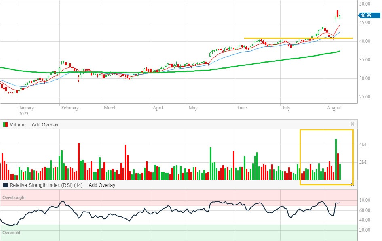Click the latest green candlestick in August
Viewport: 382px width, 241px height.
tap(340, 17)
